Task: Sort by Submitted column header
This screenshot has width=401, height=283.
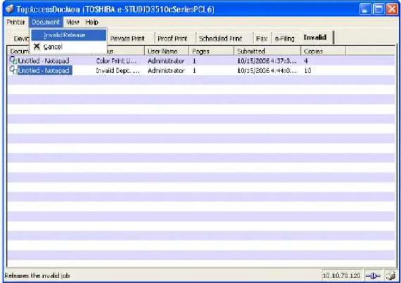Action: [268, 51]
